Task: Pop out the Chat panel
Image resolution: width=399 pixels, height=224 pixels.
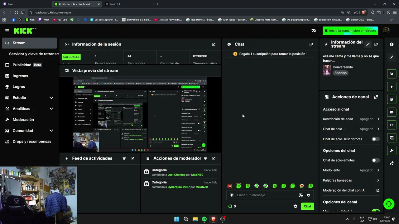Action: [x=311, y=44]
